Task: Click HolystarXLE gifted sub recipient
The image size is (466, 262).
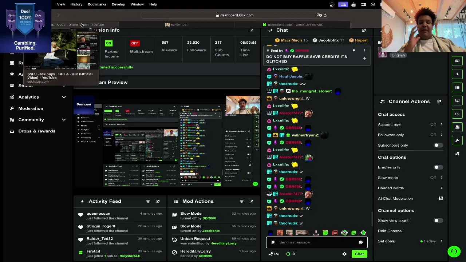Action: tap(130, 256)
